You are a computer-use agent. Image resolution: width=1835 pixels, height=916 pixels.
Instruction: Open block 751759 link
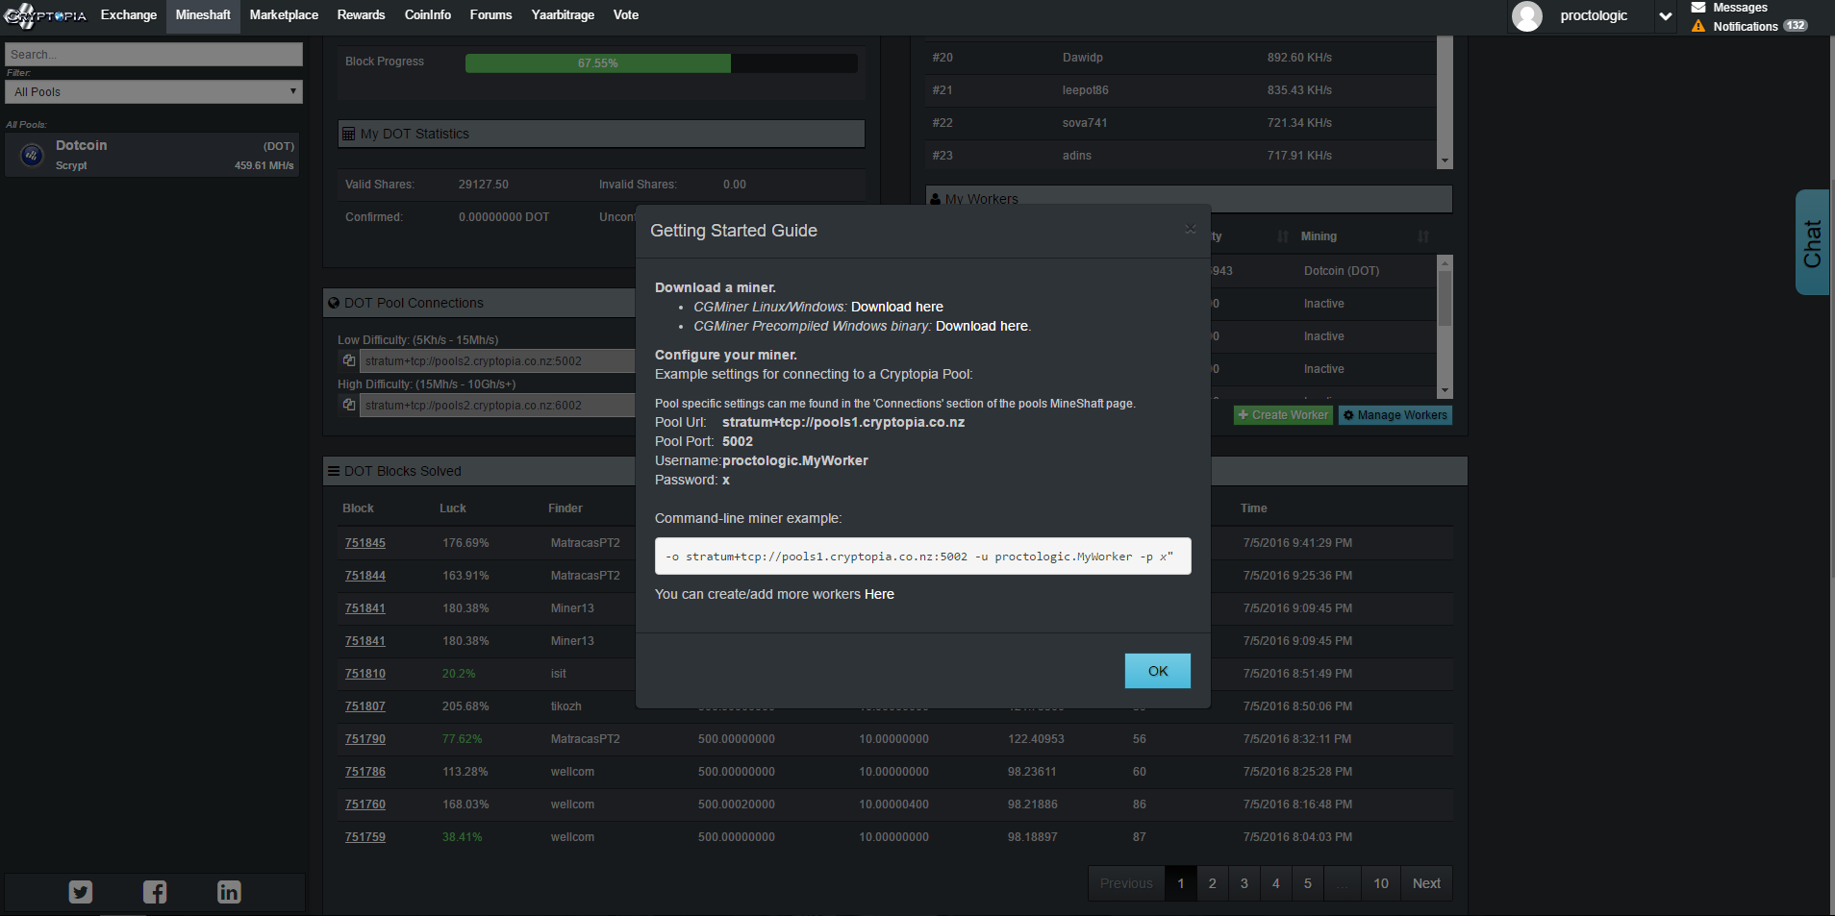[365, 837]
